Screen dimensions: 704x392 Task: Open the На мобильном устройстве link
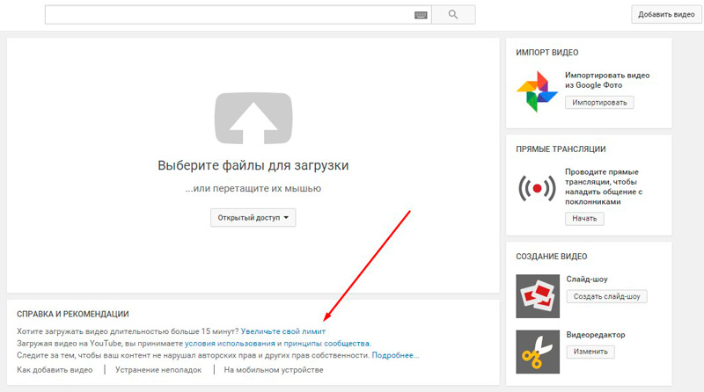point(274,370)
